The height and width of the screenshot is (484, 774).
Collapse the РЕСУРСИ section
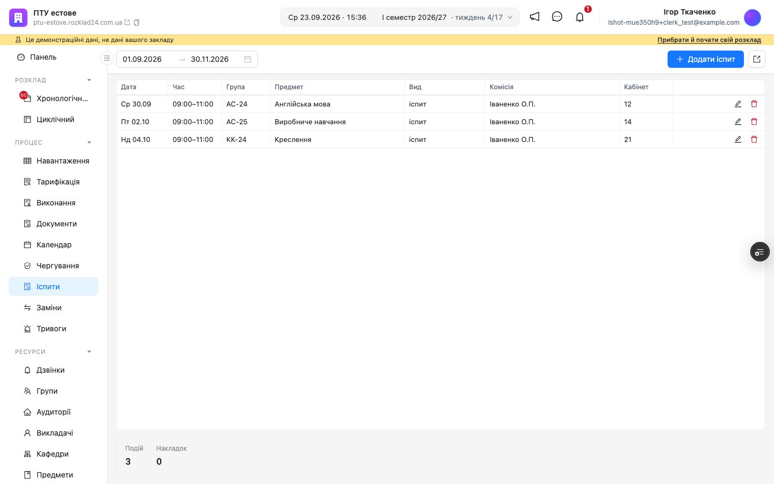click(89, 352)
